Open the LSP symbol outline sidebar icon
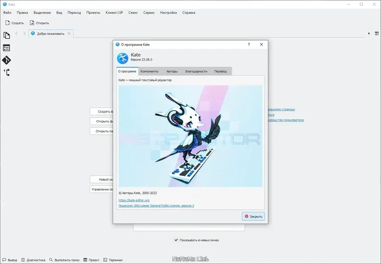The height and width of the screenshot is (264, 381). point(7,72)
